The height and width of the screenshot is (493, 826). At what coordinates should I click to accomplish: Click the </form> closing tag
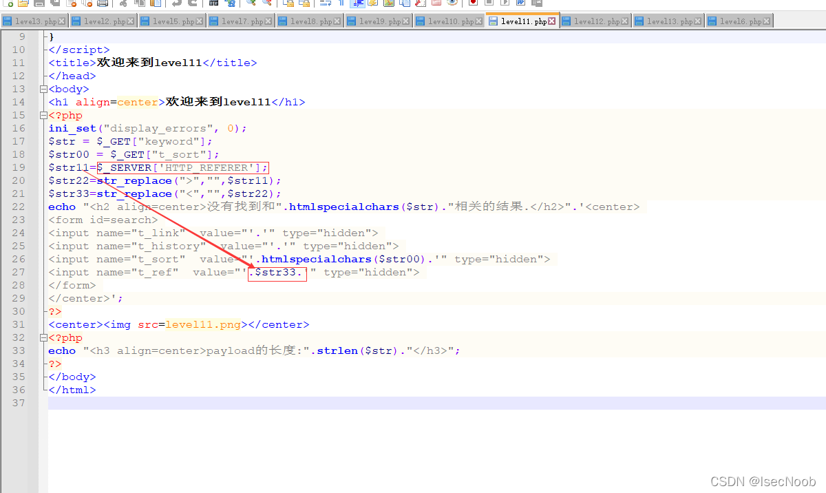(x=72, y=285)
